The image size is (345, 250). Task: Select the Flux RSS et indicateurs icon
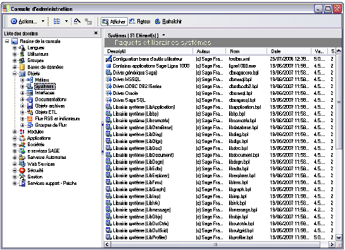click(30, 119)
